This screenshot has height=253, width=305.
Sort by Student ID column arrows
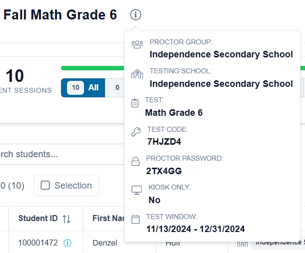coord(66,219)
